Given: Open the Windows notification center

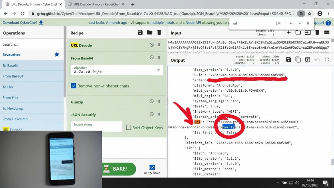Looking at the screenshot, I should tap(326, 183).
